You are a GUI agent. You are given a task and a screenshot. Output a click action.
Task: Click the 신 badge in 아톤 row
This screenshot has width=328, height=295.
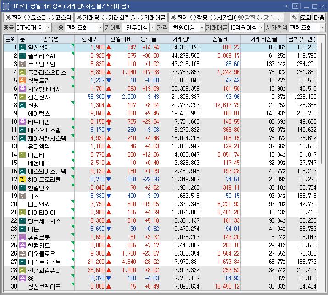(x=22, y=229)
